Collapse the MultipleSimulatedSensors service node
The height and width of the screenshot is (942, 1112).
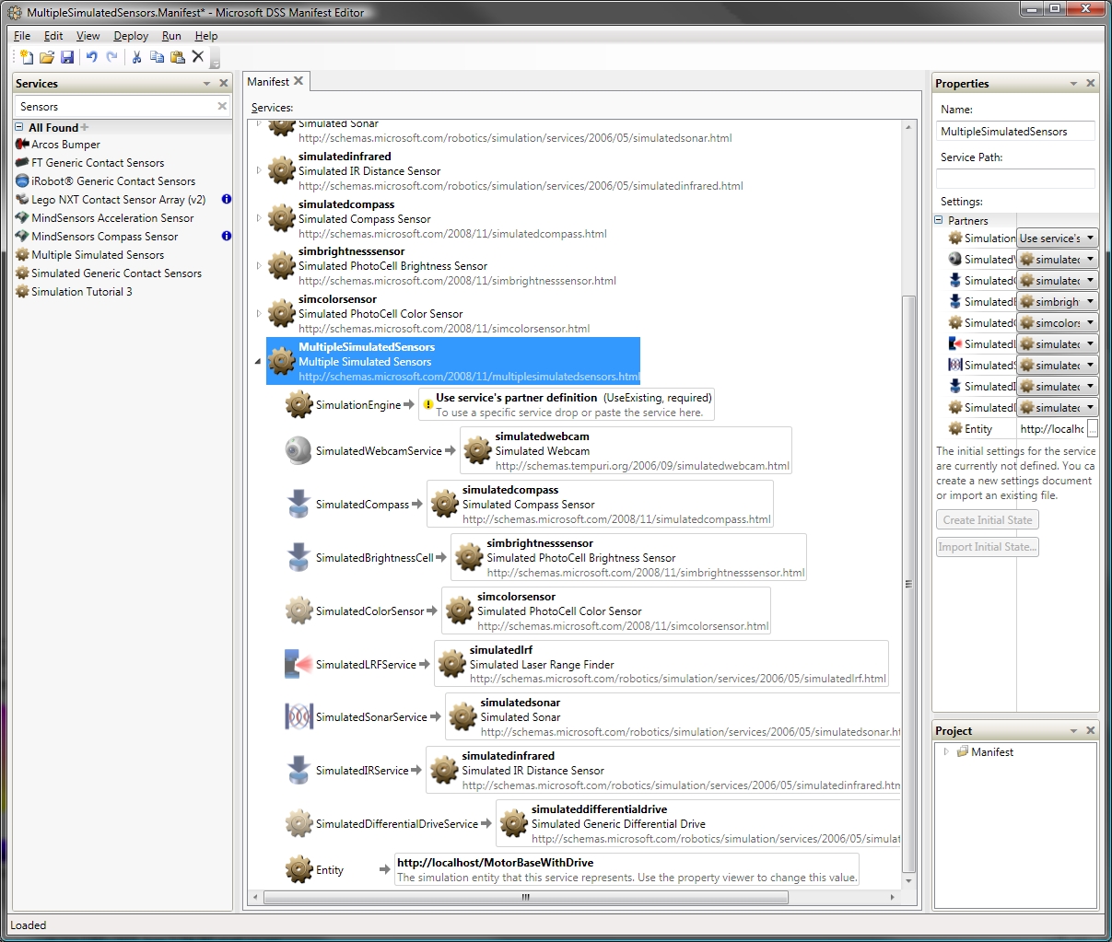coord(259,362)
